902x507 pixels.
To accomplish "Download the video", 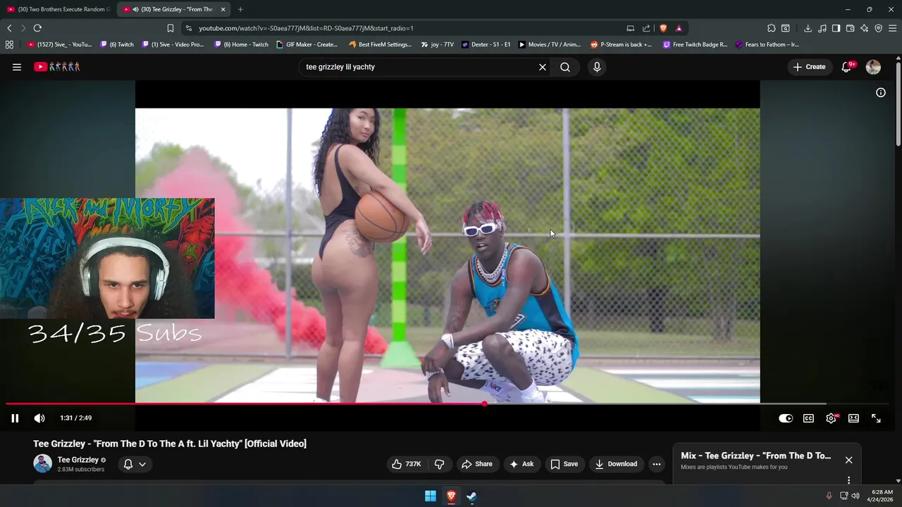I will pyautogui.click(x=616, y=464).
